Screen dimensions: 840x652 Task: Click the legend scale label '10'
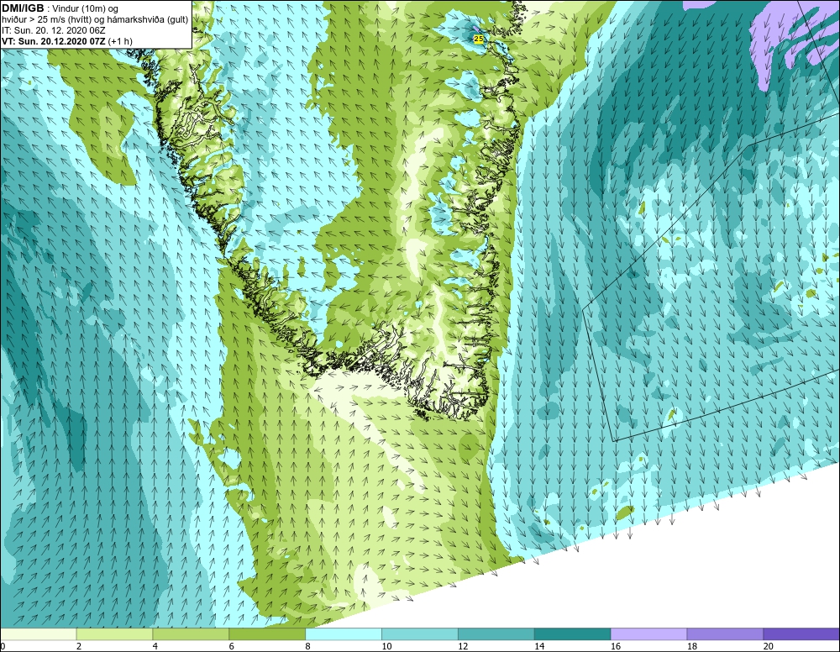[x=386, y=647]
